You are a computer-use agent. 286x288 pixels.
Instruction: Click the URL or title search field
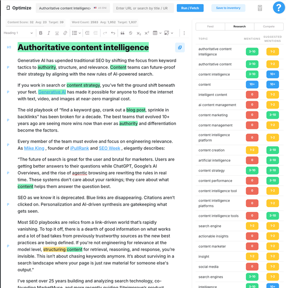pos(143,8)
